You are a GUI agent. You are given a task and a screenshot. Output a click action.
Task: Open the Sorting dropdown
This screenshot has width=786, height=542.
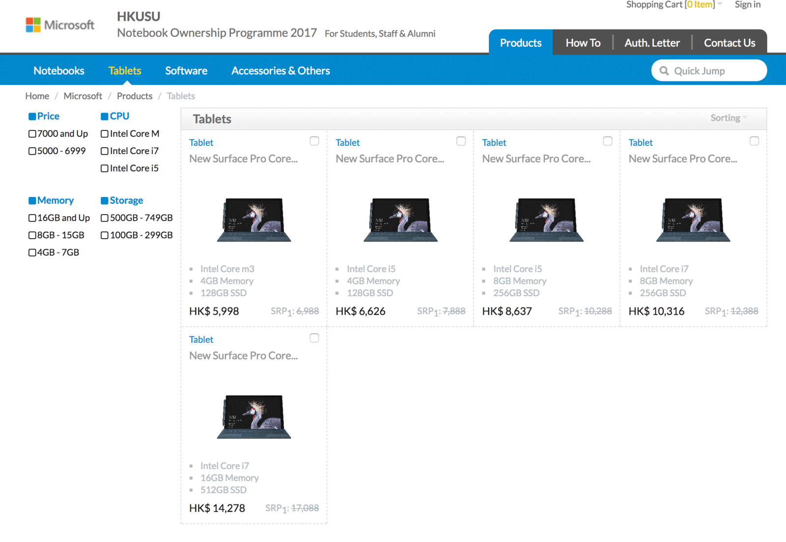click(x=728, y=118)
